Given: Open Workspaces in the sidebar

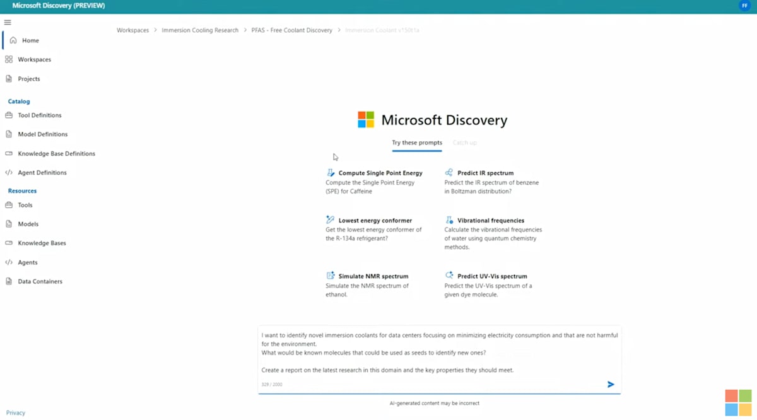Looking at the screenshot, I should (x=35, y=59).
